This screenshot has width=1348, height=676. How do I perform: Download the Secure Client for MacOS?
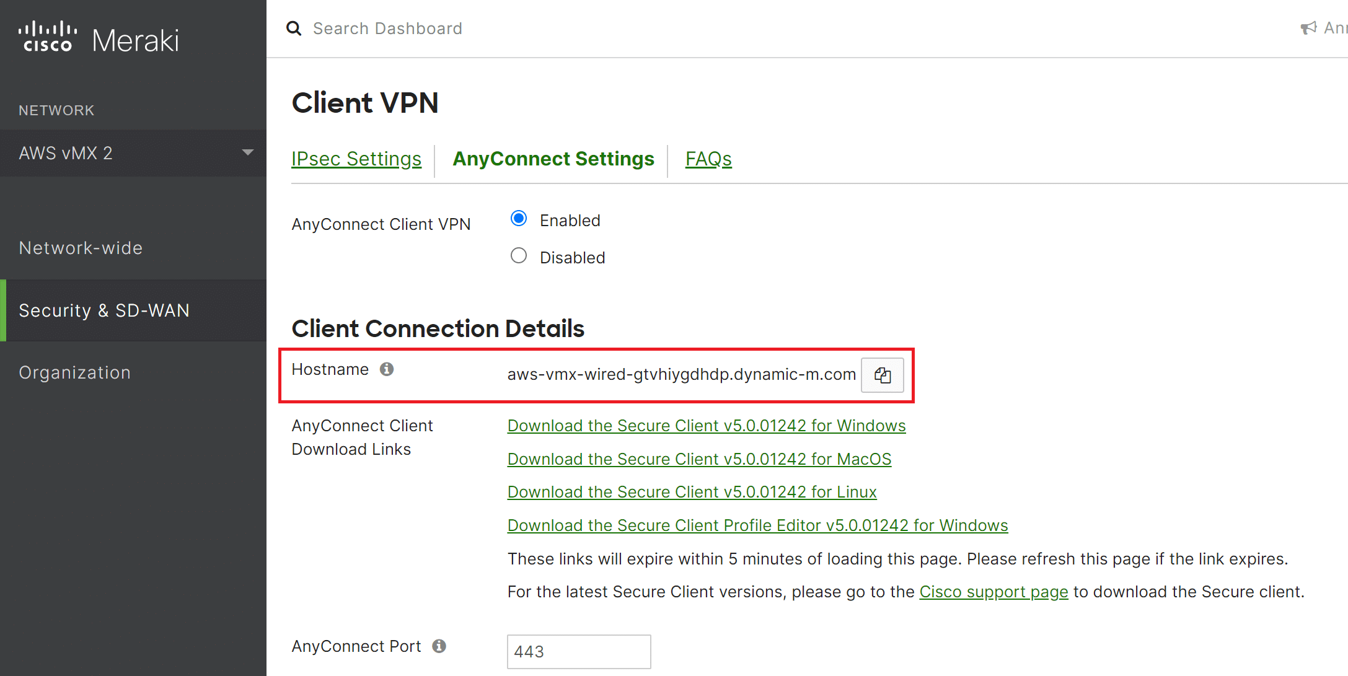[699, 459]
